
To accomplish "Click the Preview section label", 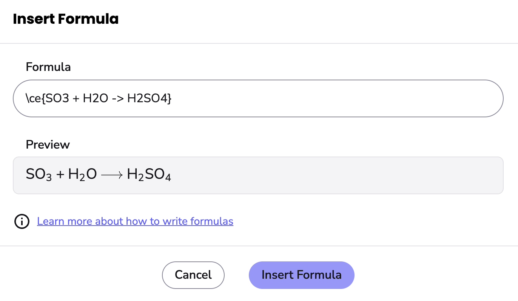I will pyautogui.click(x=48, y=145).
